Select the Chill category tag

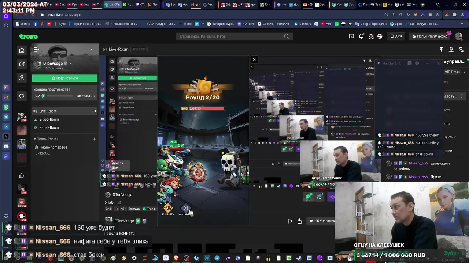coord(108,209)
